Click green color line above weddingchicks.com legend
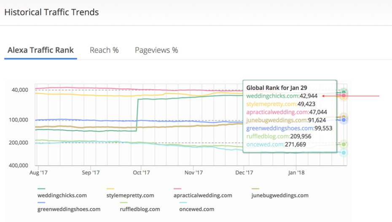The image size is (392, 222). pos(41,189)
